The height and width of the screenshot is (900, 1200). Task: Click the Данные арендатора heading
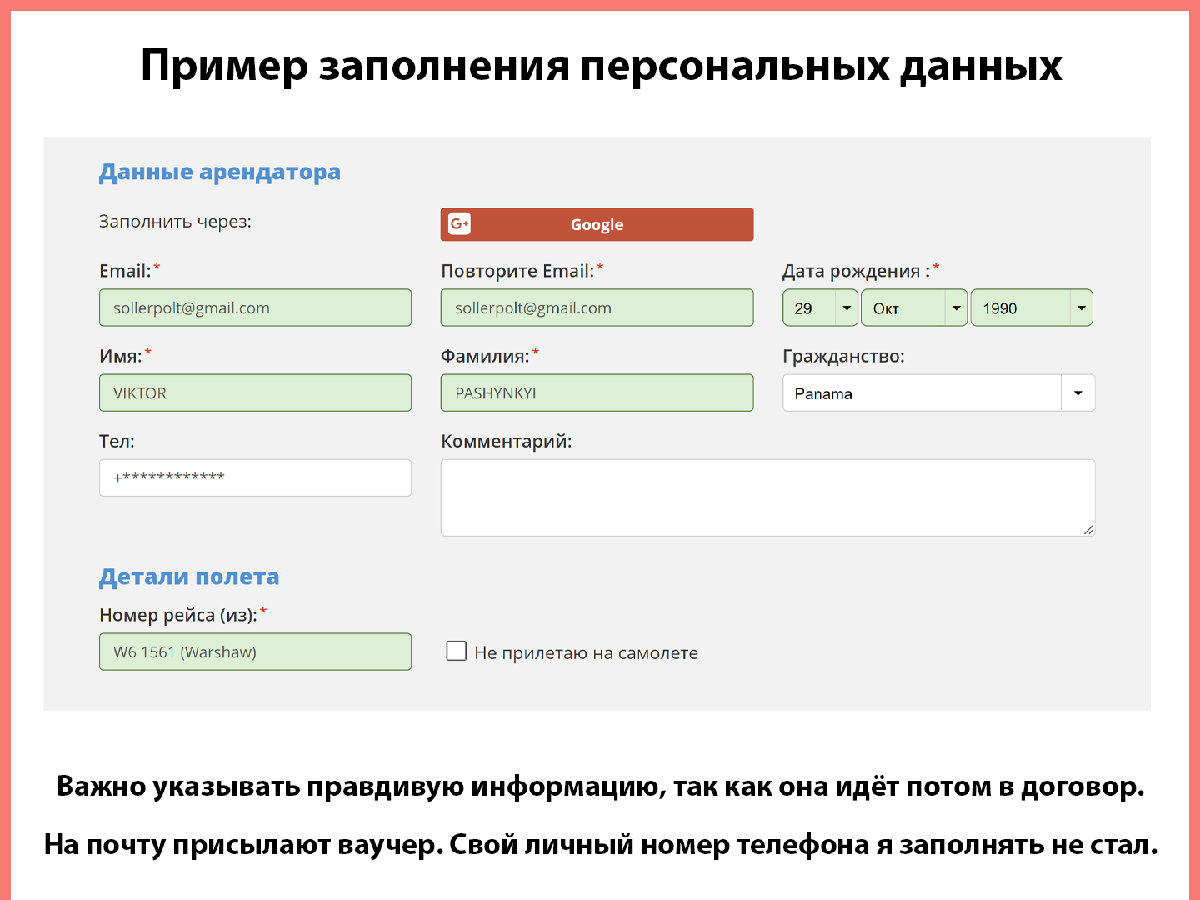[220, 172]
